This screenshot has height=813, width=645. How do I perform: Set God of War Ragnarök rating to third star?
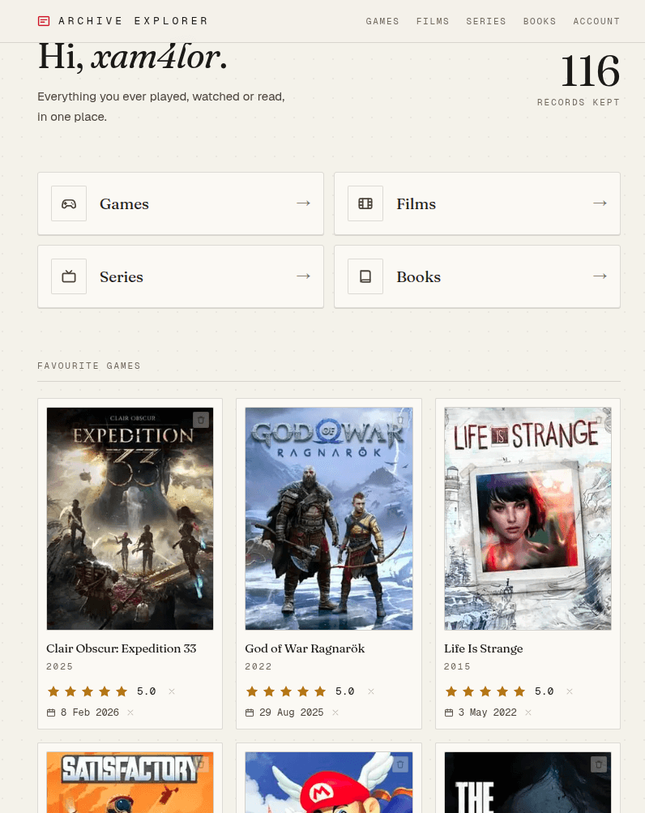(286, 691)
